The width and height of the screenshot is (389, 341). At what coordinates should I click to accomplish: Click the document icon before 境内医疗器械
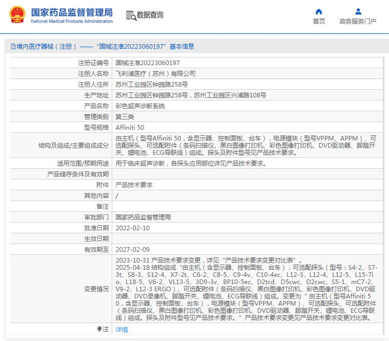(13, 47)
